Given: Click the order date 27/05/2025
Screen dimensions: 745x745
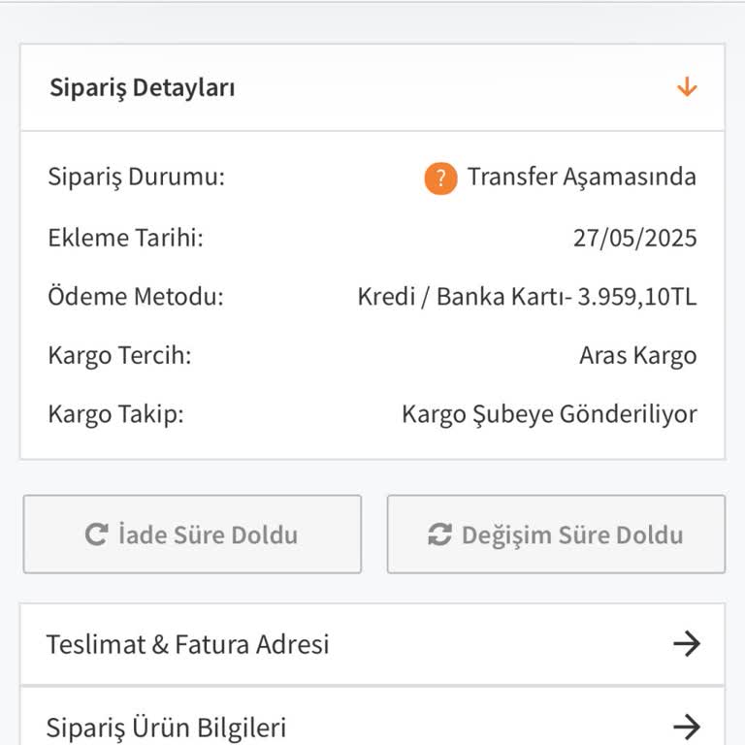Looking at the screenshot, I should [x=634, y=238].
